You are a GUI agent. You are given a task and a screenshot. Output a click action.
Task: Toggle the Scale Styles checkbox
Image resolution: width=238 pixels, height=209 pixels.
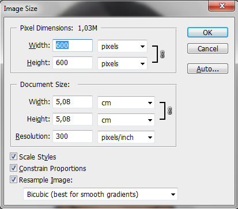tap(13, 157)
